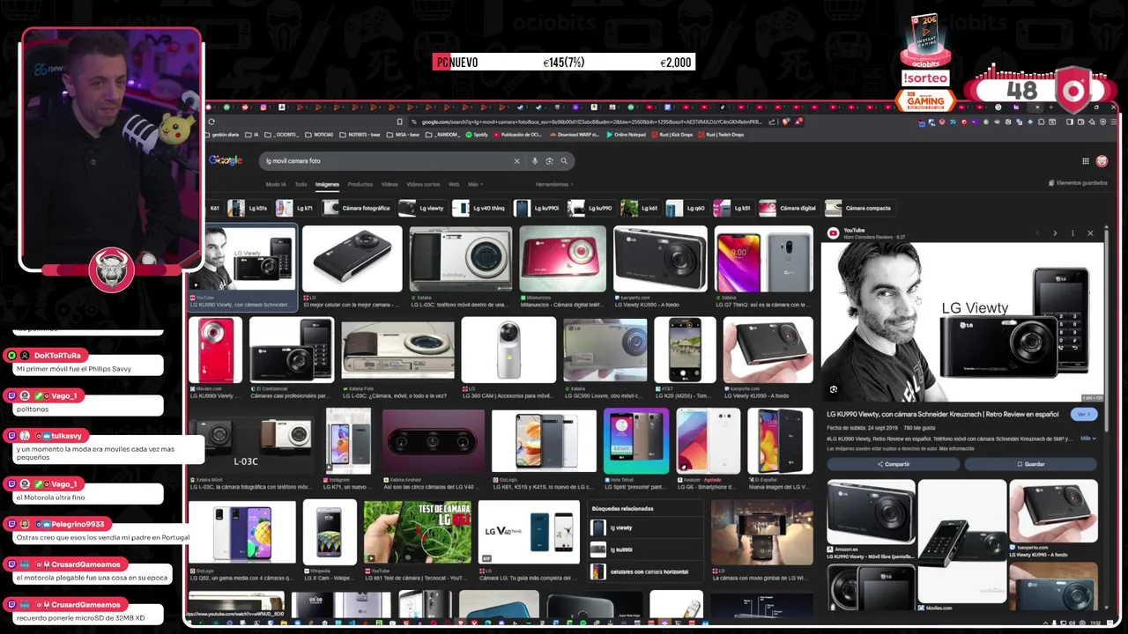Search this image with the lens overlay icon
Viewport: 1128px width, 634px height.
pos(834,389)
